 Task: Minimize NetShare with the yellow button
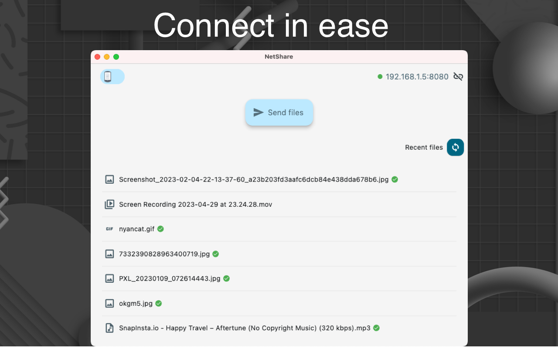tap(107, 57)
